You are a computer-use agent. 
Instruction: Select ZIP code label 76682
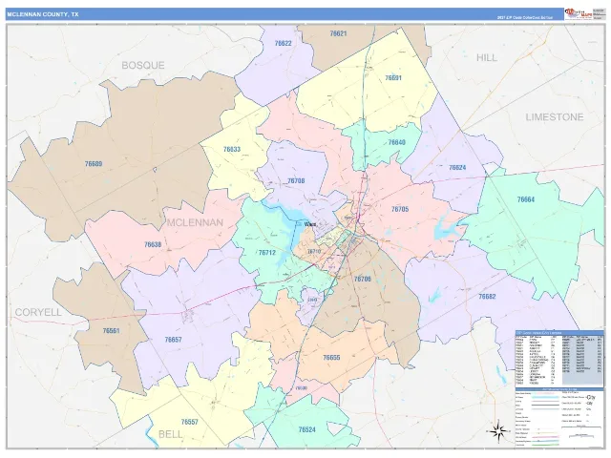(487, 297)
